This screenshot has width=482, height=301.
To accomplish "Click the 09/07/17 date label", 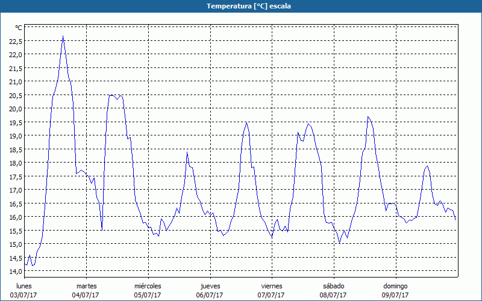I will point(395,295).
